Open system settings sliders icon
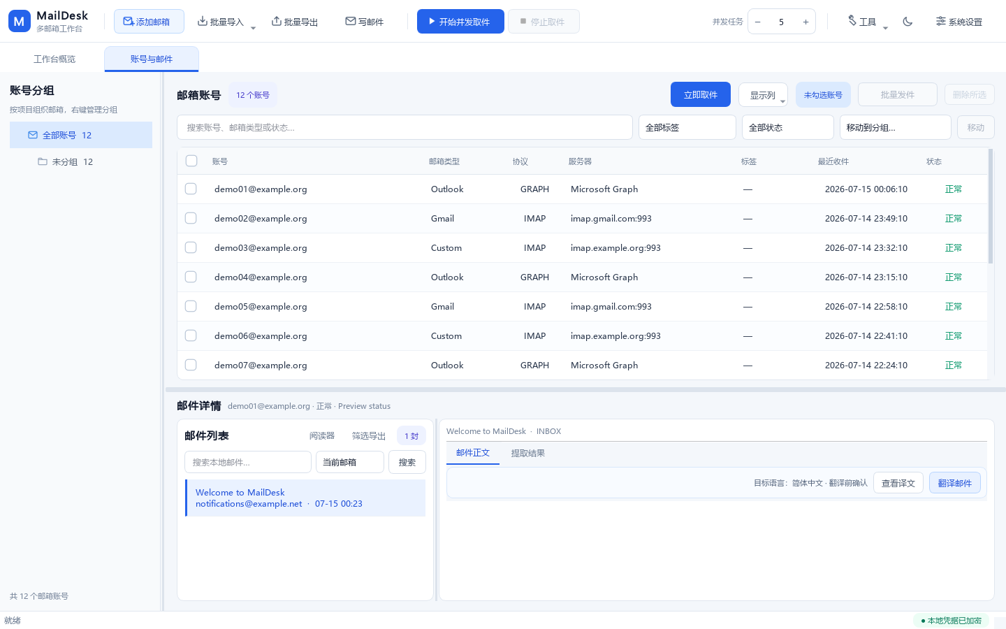This screenshot has width=1006, height=629. click(x=941, y=22)
